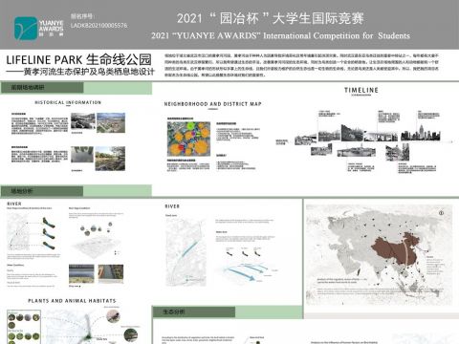Click the HISTORICAL INFORMATION heading
This screenshot has width=459, height=344.
coord(68,102)
